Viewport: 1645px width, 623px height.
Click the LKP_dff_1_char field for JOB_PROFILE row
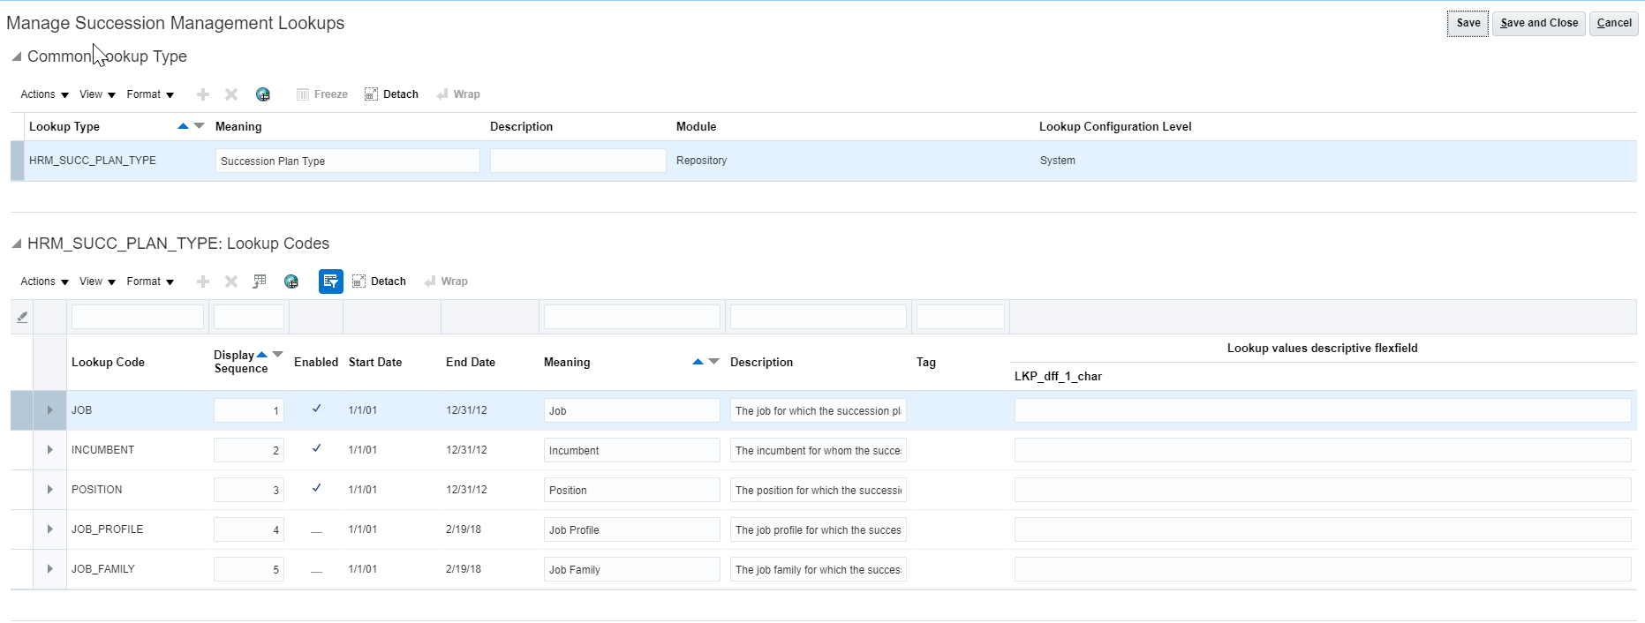click(x=1323, y=529)
